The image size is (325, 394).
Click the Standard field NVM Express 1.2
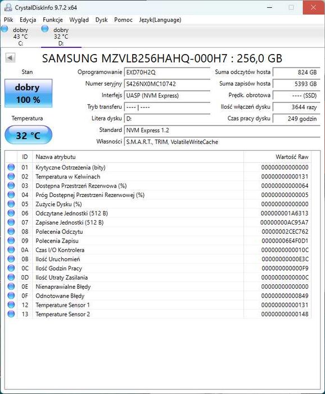coord(222,130)
